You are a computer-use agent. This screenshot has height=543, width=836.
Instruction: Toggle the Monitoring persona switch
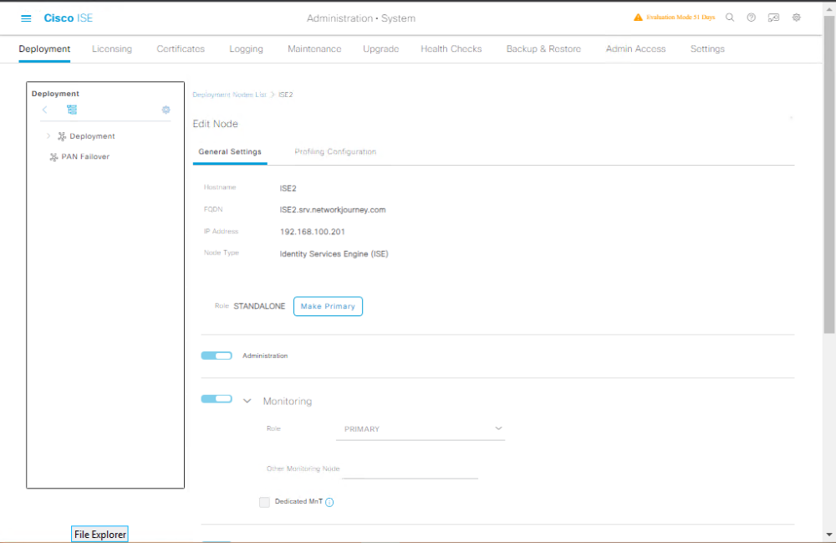[x=217, y=399]
